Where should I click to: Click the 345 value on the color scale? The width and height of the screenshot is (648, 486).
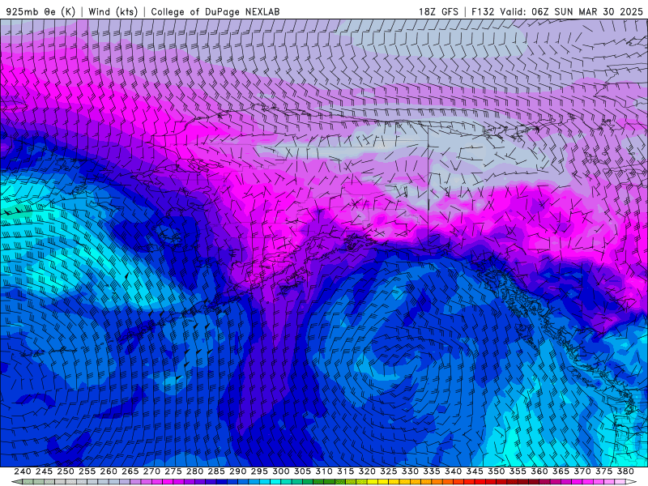click(x=475, y=471)
